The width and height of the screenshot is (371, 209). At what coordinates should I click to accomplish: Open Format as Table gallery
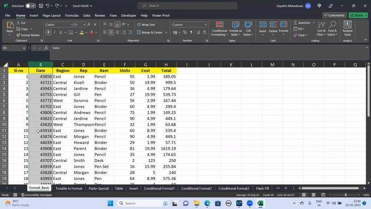[x=235, y=28]
